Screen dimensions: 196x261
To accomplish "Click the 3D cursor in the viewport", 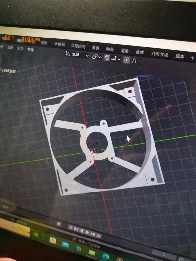I will pos(92,151).
